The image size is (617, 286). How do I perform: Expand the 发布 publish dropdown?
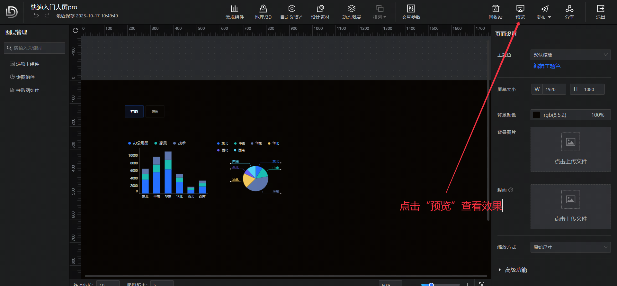544,12
